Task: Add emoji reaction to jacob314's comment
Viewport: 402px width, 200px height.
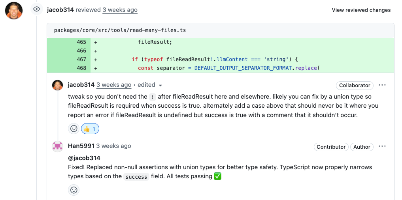Action: (x=74, y=129)
